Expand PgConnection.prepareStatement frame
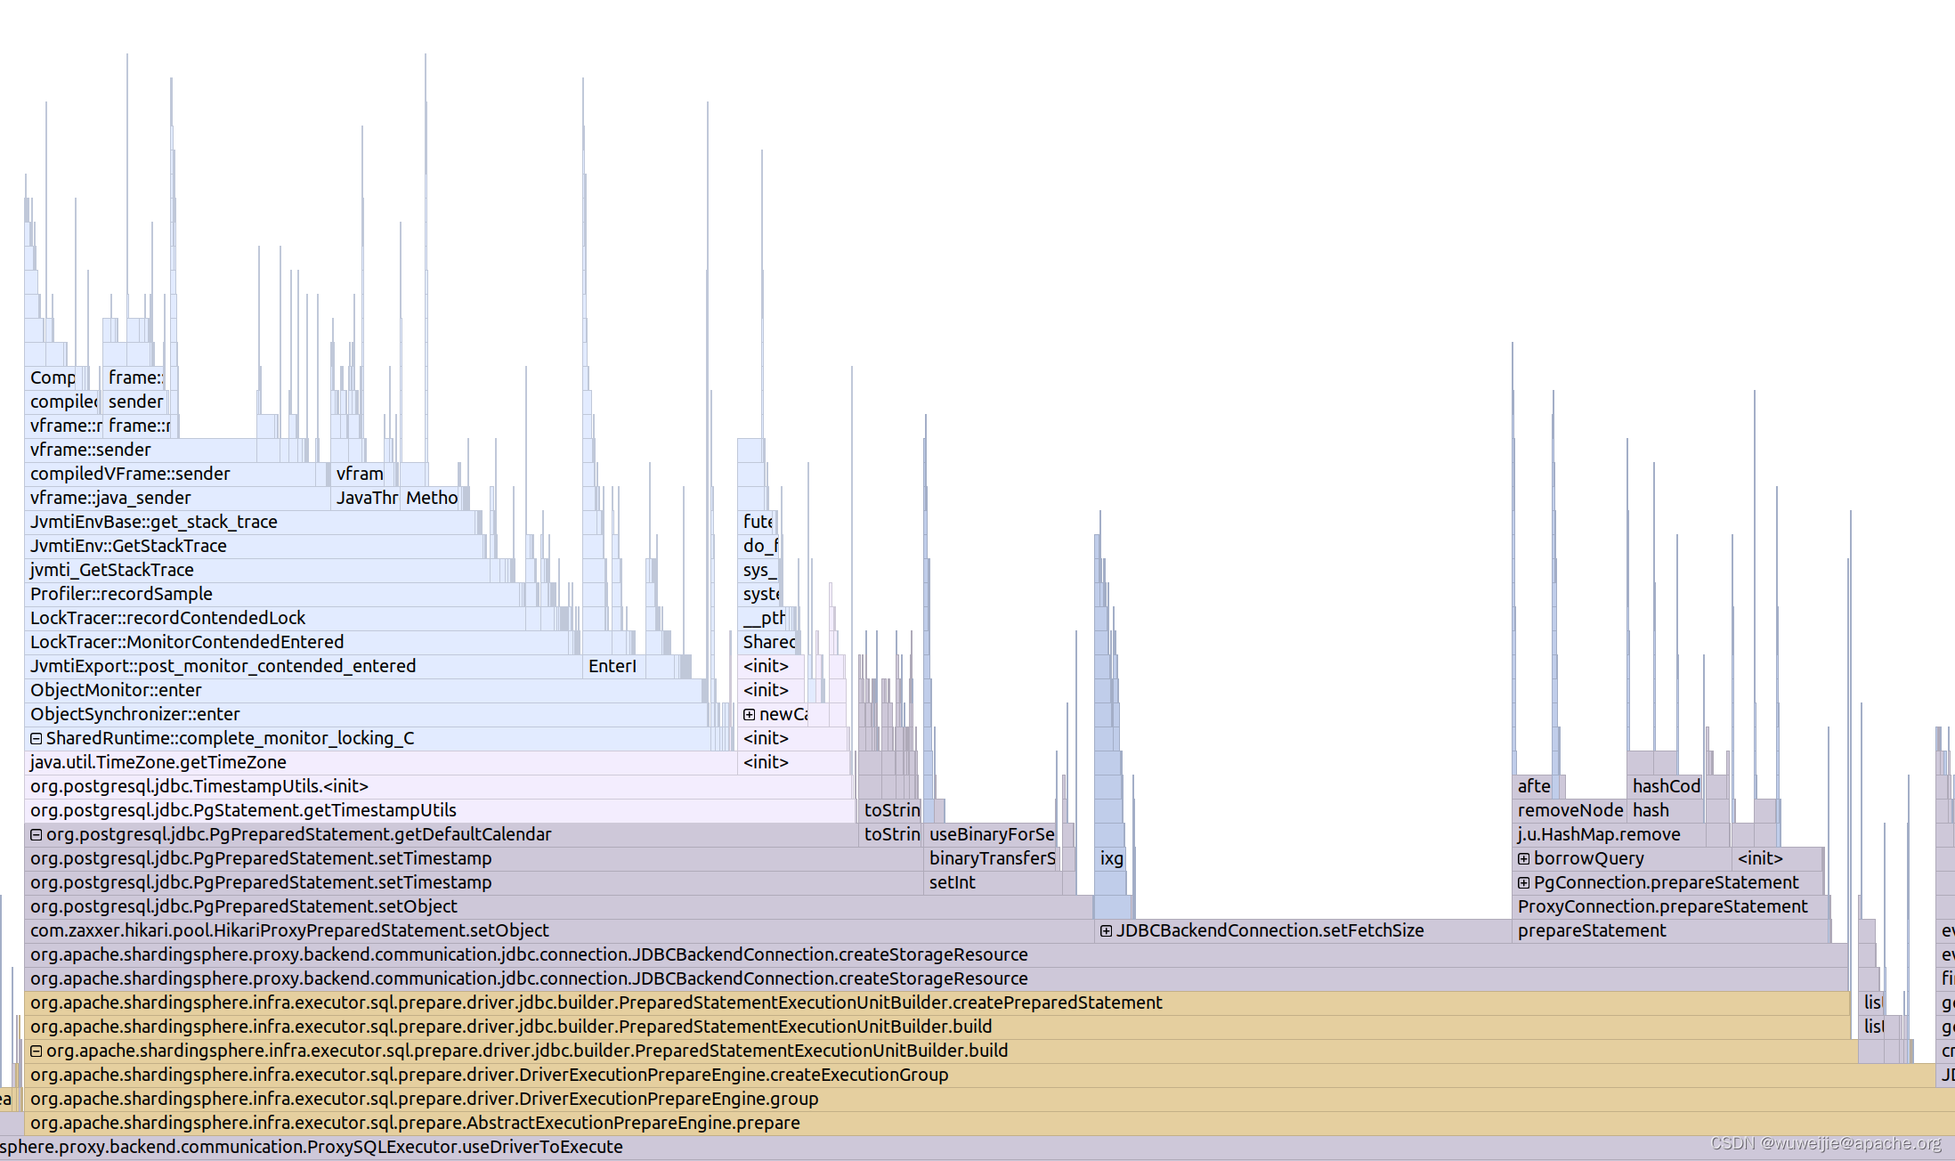The height and width of the screenshot is (1161, 1955). [1524, 883]
